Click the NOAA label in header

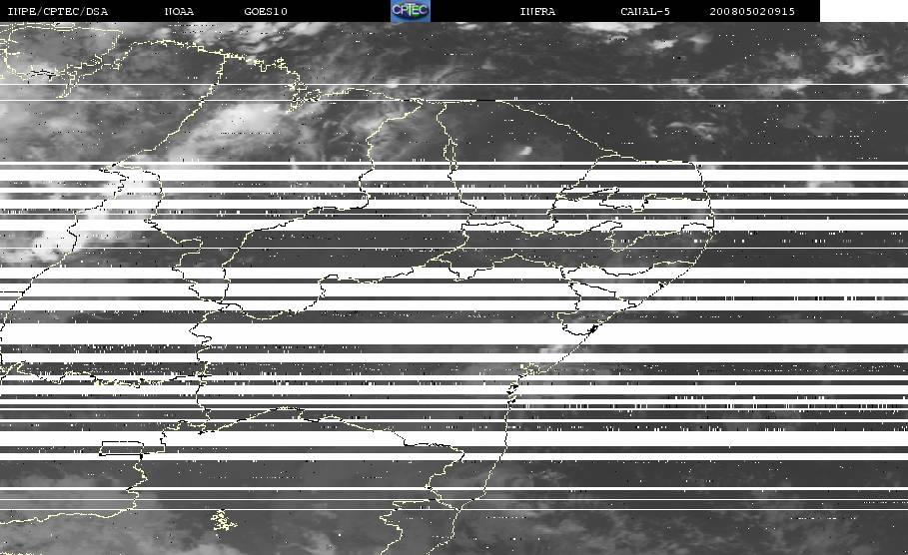[x=179, y=11]
